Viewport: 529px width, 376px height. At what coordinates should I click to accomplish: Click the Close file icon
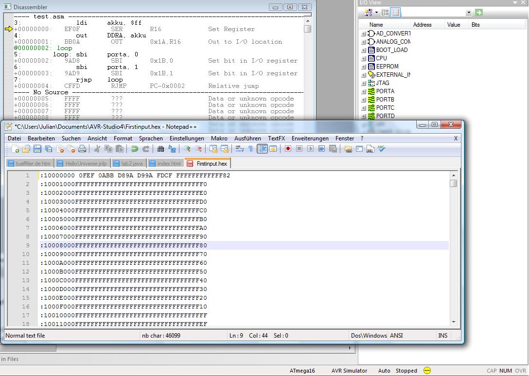point(60,149)
